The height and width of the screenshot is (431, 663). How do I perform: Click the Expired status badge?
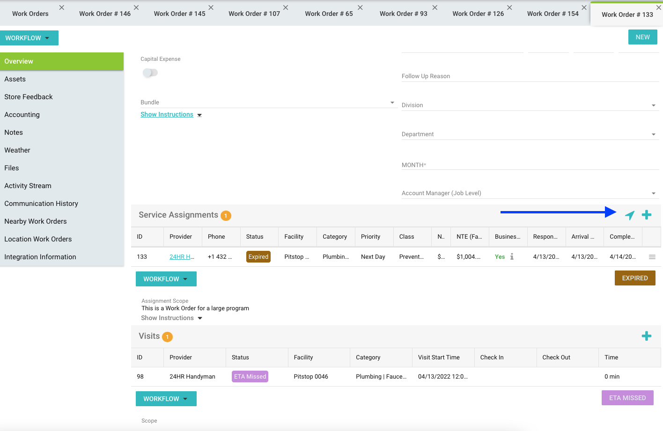(x=258, y=257)
